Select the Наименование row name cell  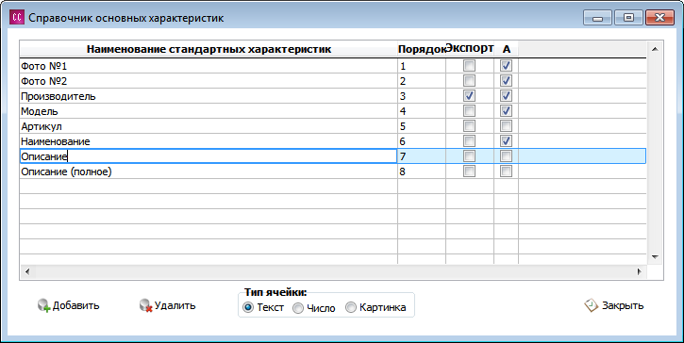click(x=209, y=141)
